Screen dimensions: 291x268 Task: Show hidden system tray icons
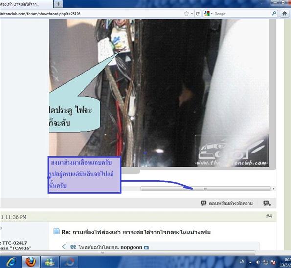(250, 262)
